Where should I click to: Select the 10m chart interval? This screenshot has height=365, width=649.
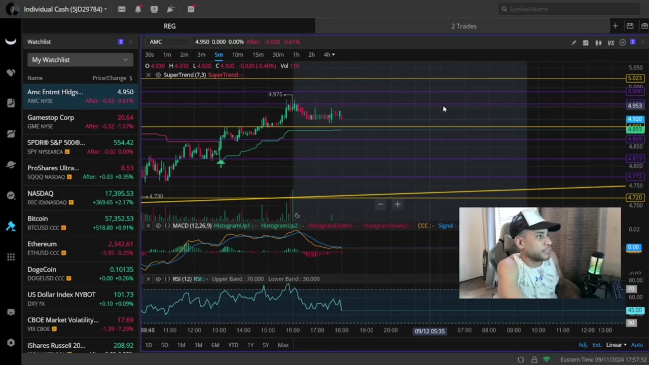point(237,55)
